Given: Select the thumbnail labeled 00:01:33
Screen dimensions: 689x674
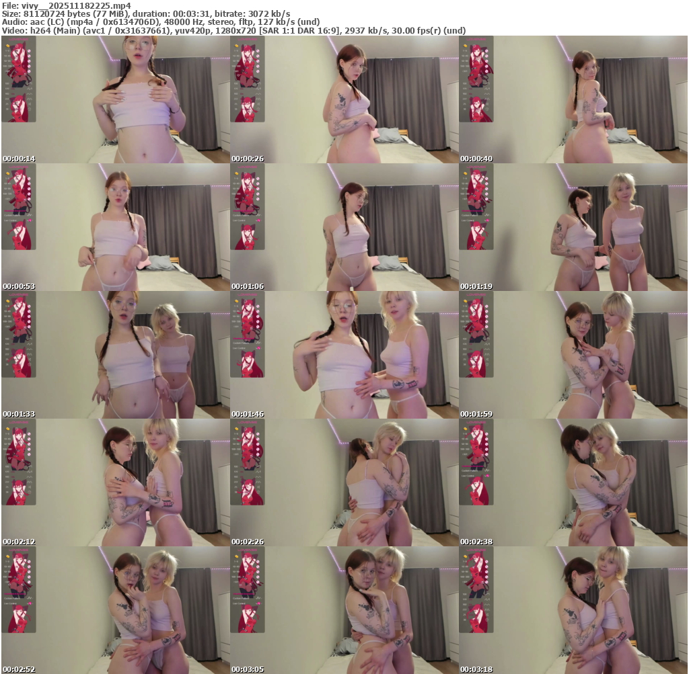Looking at the screenshot, I should [x=115, y=355].
